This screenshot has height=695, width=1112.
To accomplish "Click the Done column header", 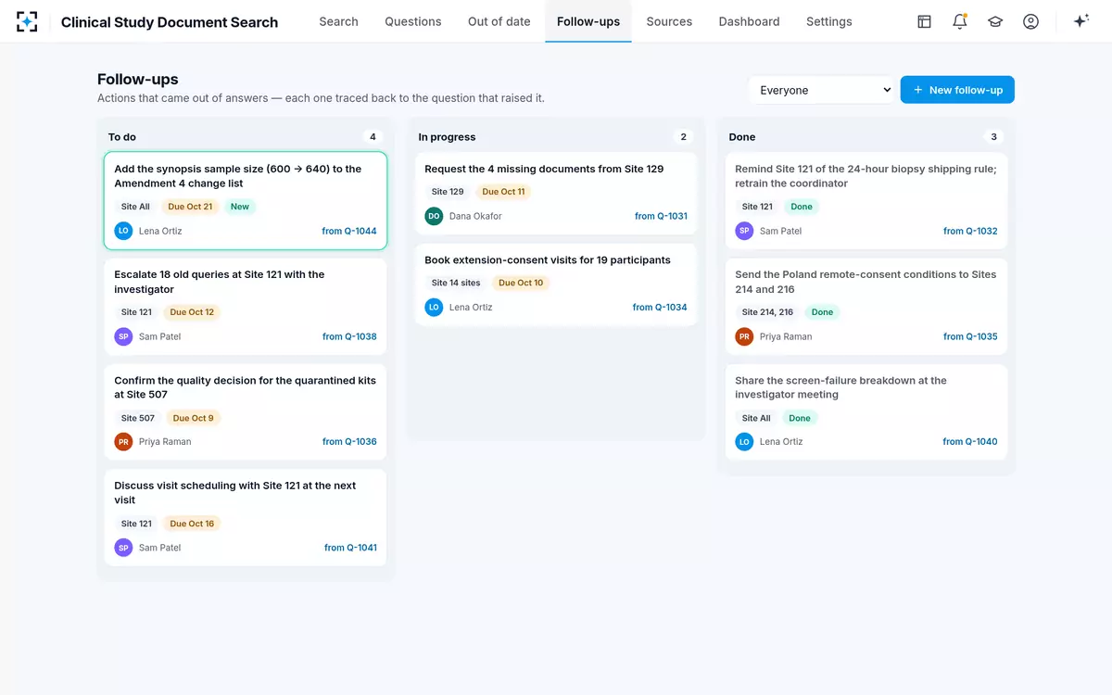I will [x=742, y=137].
